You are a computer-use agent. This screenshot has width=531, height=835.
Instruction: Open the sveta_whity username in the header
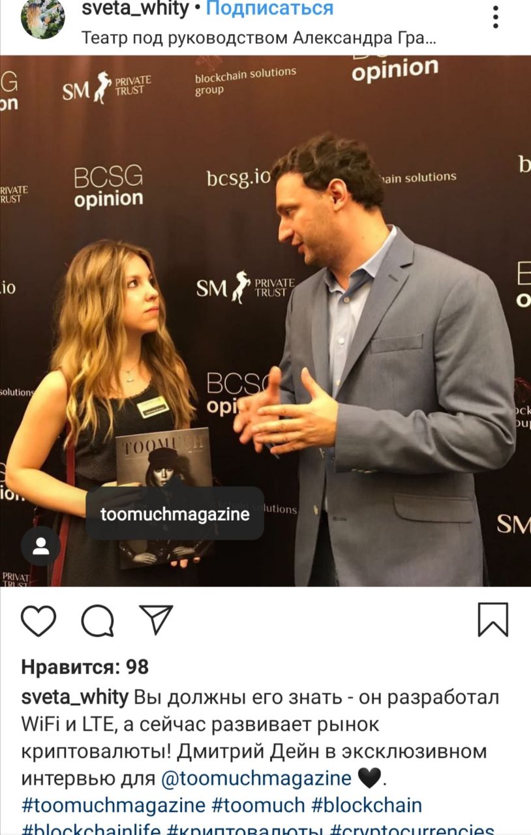pos(135,9)
